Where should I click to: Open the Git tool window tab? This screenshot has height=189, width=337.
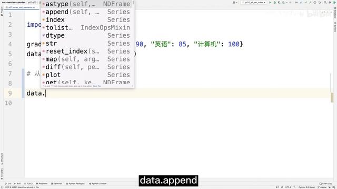(x=8, y=184)
